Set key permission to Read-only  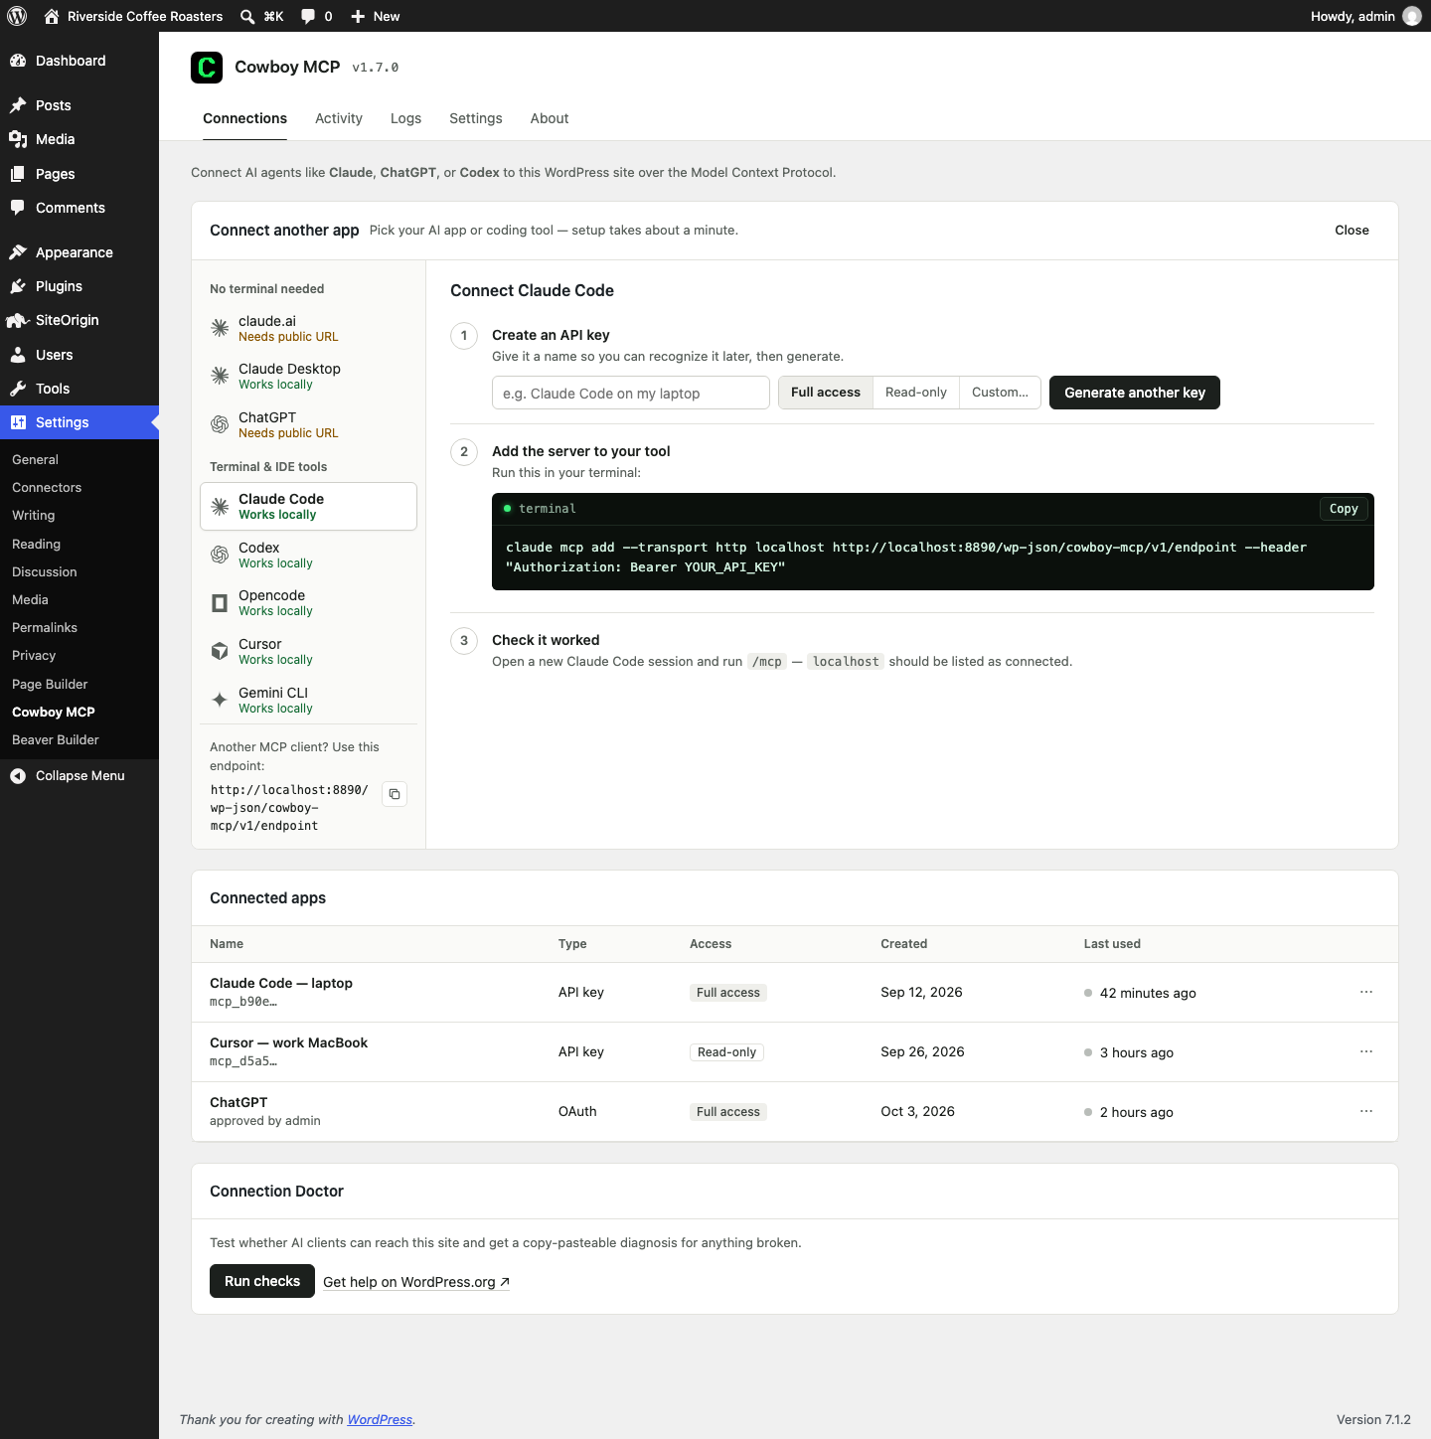tap(916, 393)
